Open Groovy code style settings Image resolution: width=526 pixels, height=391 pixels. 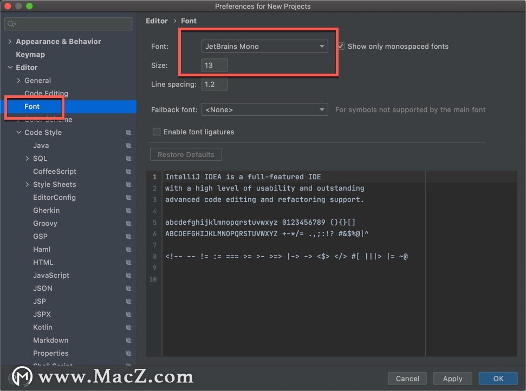pos(45,223)
